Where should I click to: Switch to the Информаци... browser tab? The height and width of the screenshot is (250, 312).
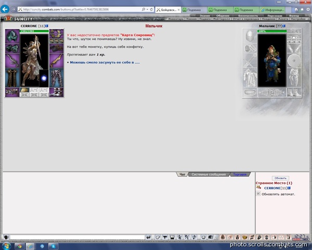pos(273,10)
